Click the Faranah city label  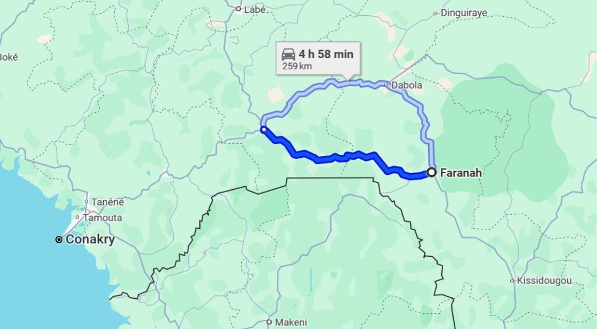(x=461, y=173)
